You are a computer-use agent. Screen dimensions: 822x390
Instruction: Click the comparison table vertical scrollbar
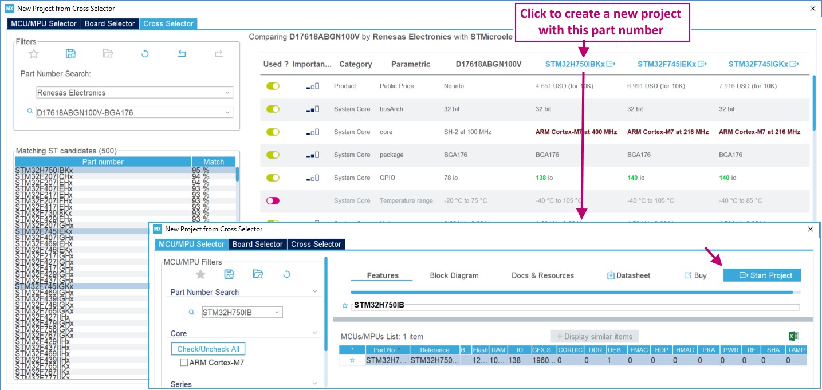point(814,103)
